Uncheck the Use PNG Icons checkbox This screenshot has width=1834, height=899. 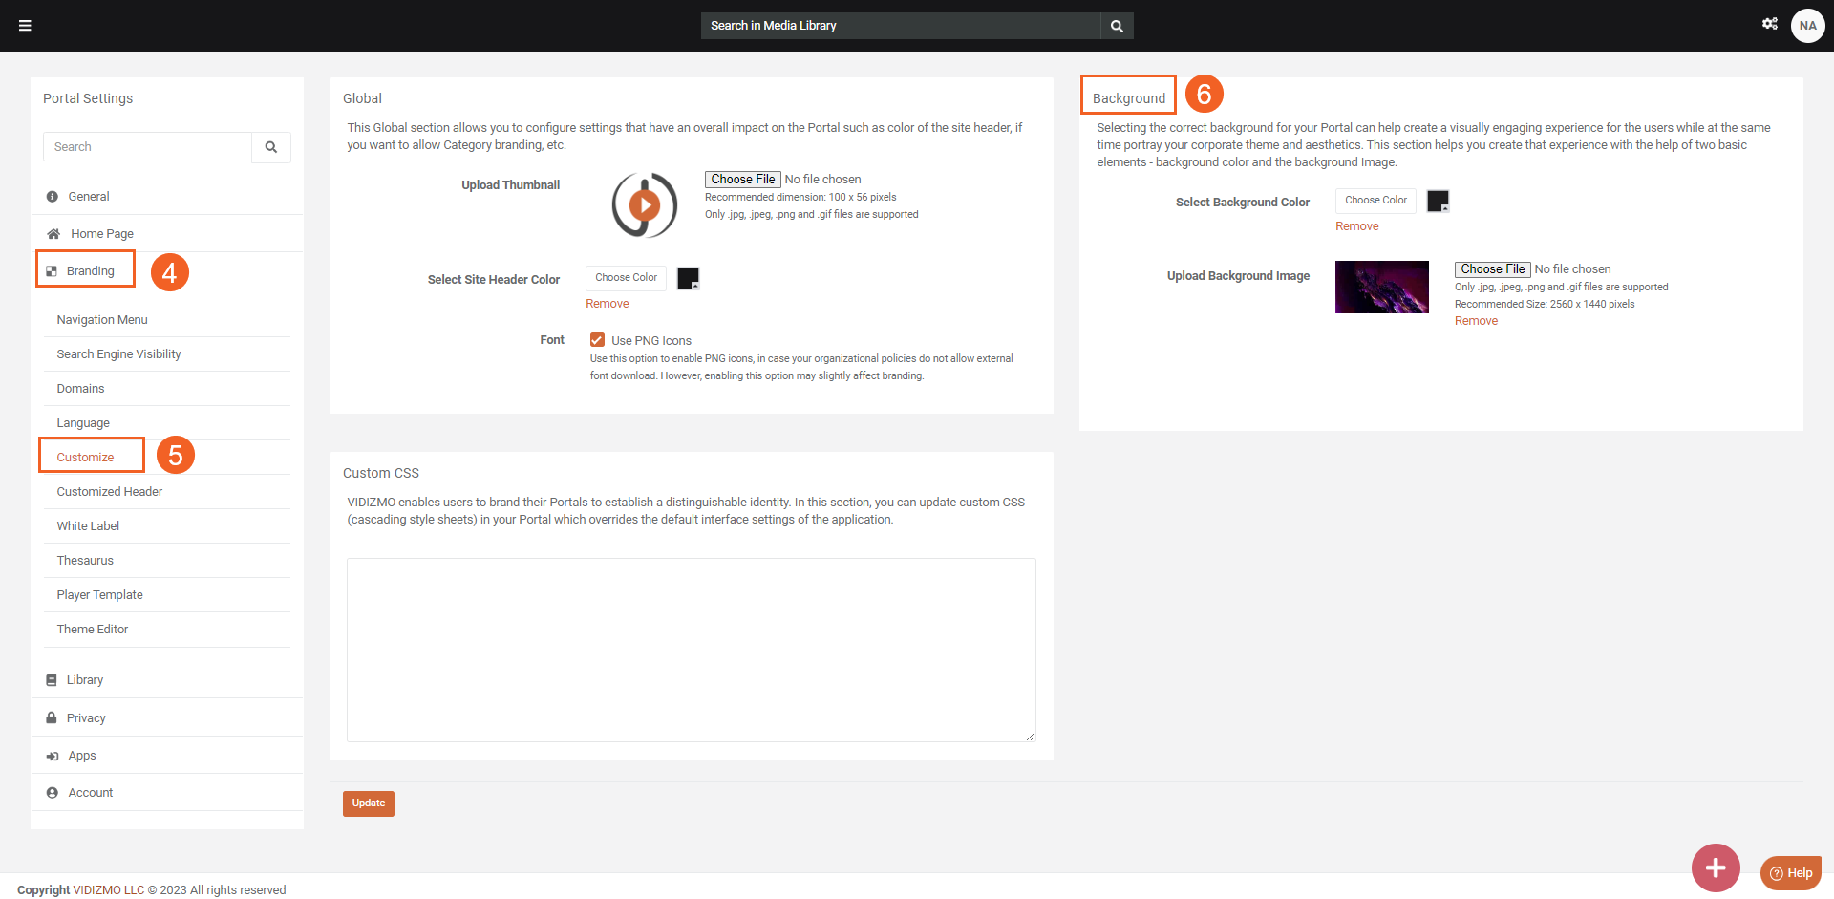[x=597, y=340]
